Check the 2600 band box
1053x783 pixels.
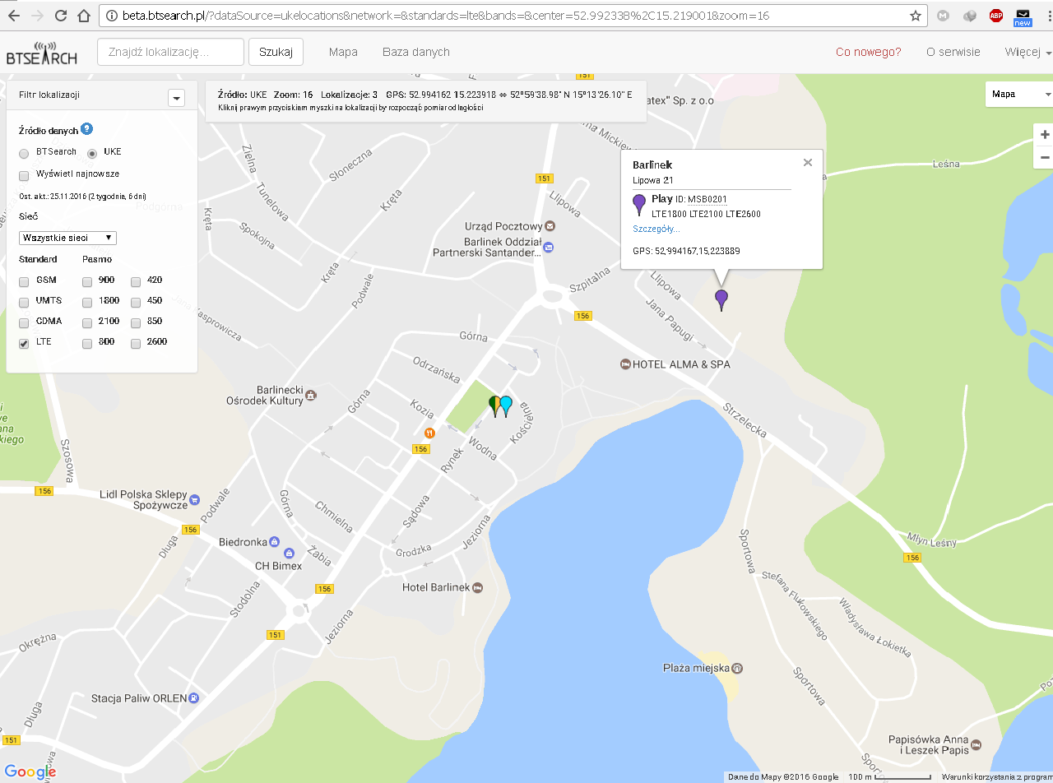136,343
